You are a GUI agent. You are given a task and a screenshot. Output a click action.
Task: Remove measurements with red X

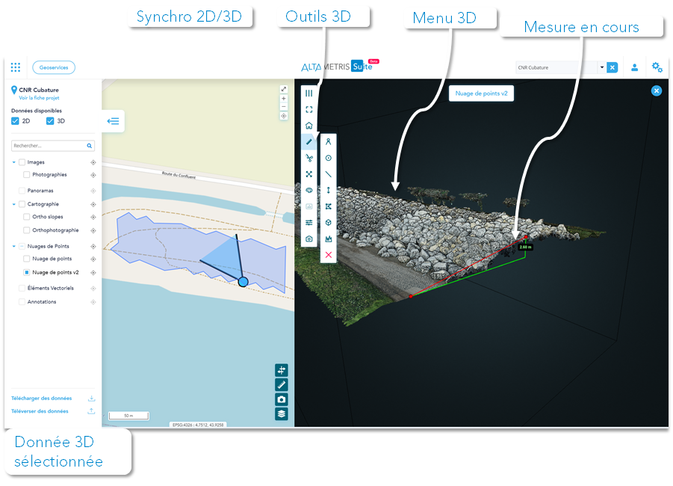click(x=329, y=255)
